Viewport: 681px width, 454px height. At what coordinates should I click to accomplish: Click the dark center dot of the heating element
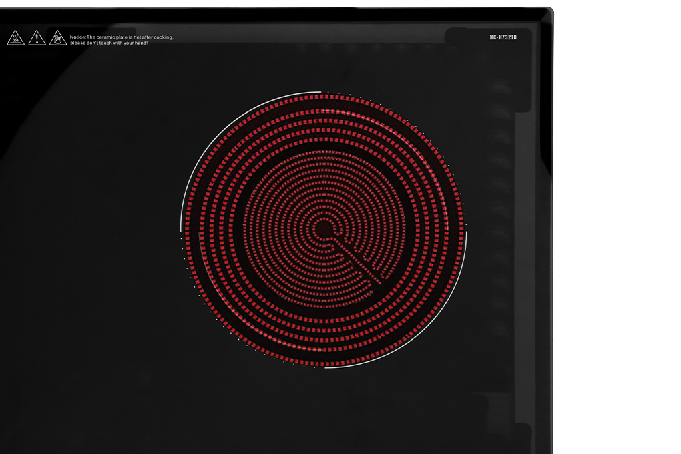pyautogui.click(x=324, y=229)
